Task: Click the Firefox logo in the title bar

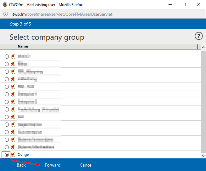Action: [x=4, y=4]
